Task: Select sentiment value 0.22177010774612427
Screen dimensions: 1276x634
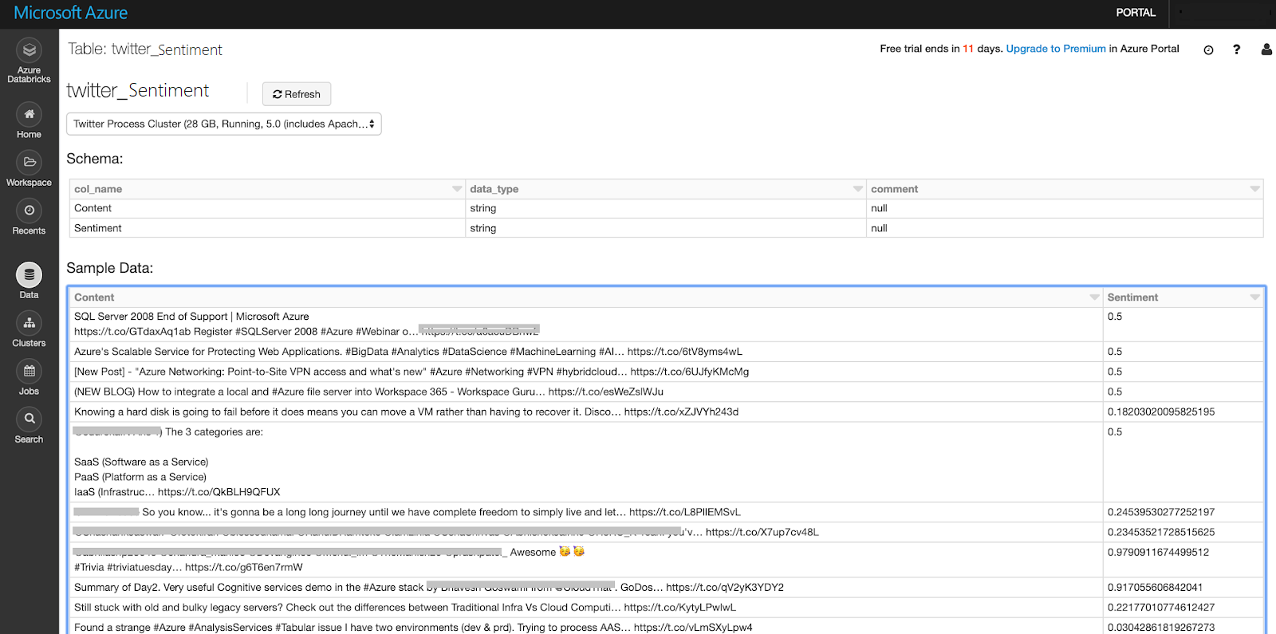Action: (x=1161, y=607)
